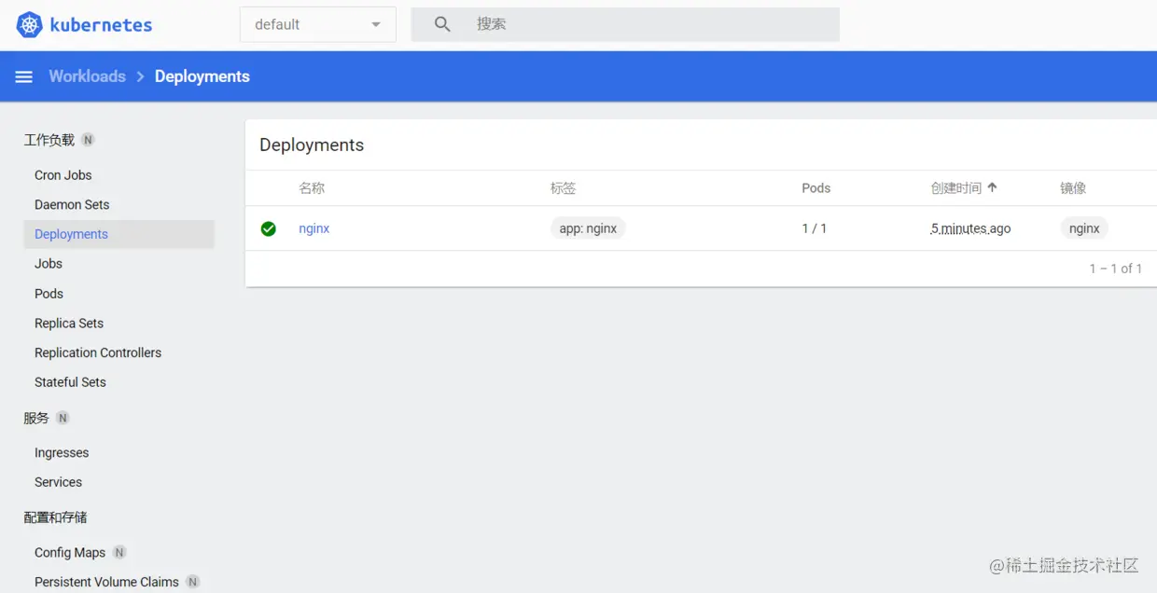Click the N badge beside 工作负载
Screen dimensions: 1157x593
pos(88,140)
